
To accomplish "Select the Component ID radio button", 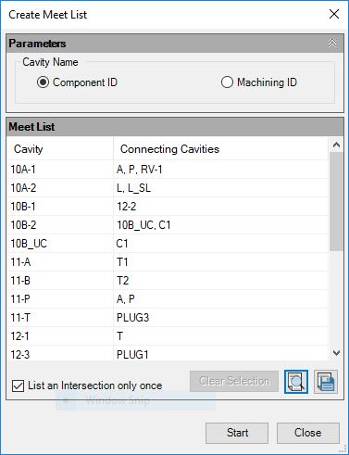I will tap(43, 82).
